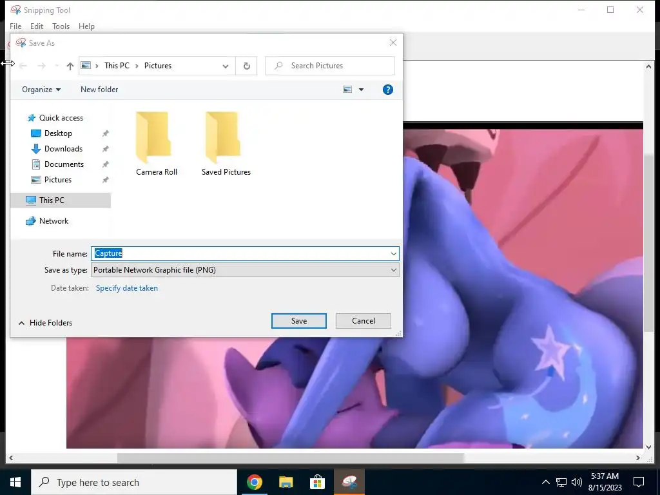Open the Windows Start menu
The image size is (660, 495).
click(15, 482)
